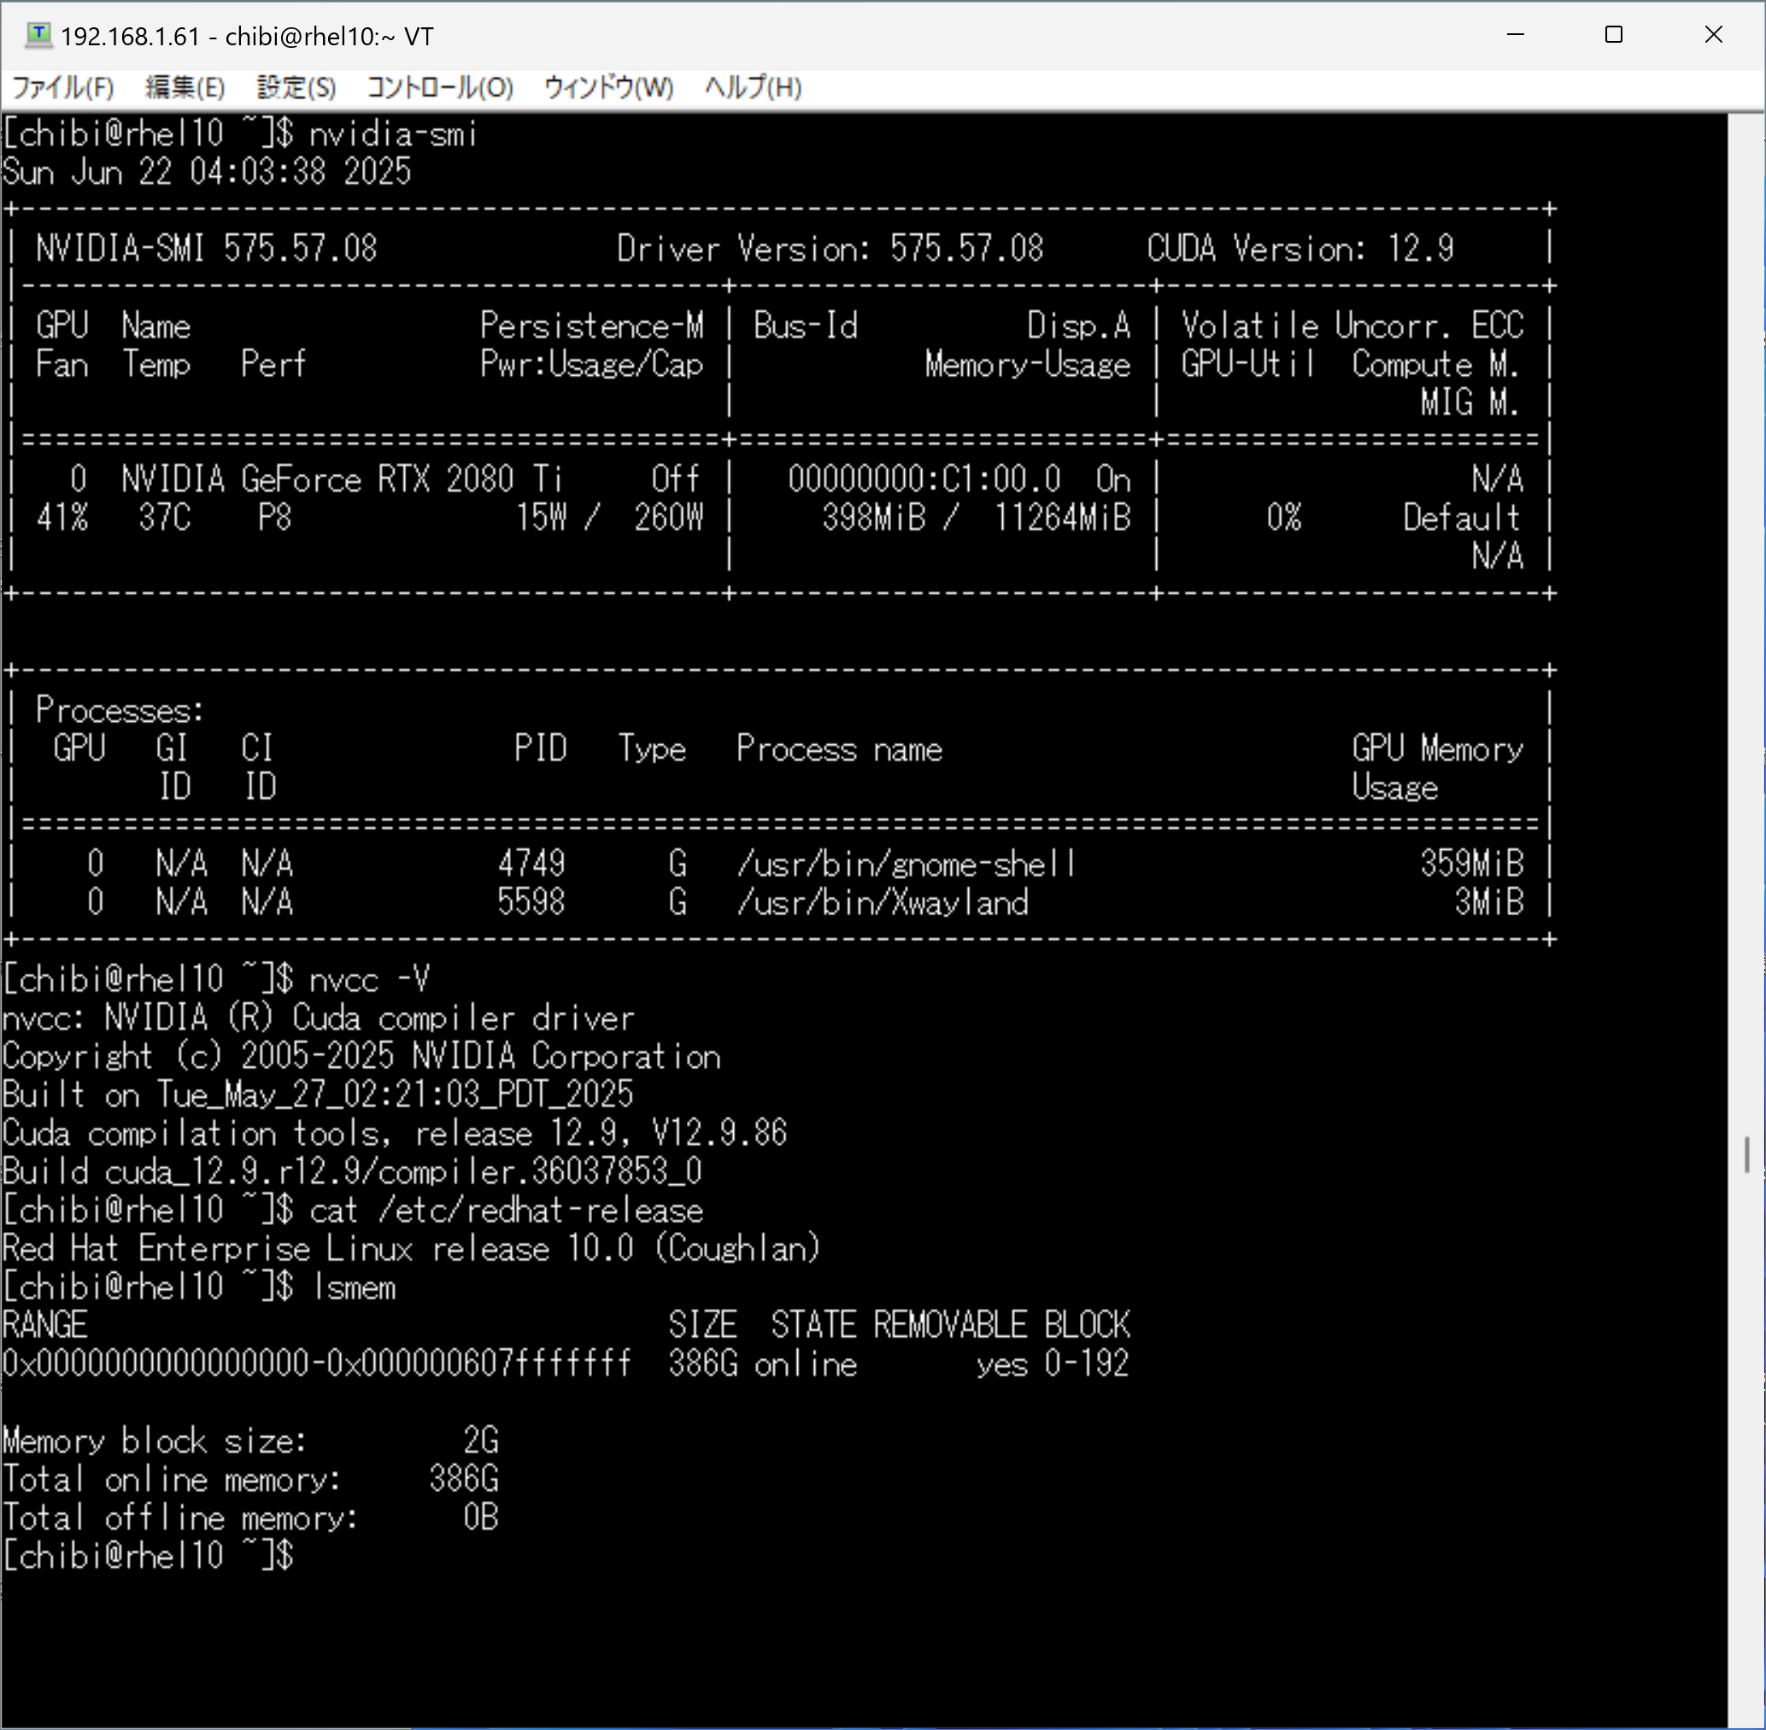Click the /usr/bin/gnome-shell process name
Screen dimensions: 1766x1730
[906, 863]
